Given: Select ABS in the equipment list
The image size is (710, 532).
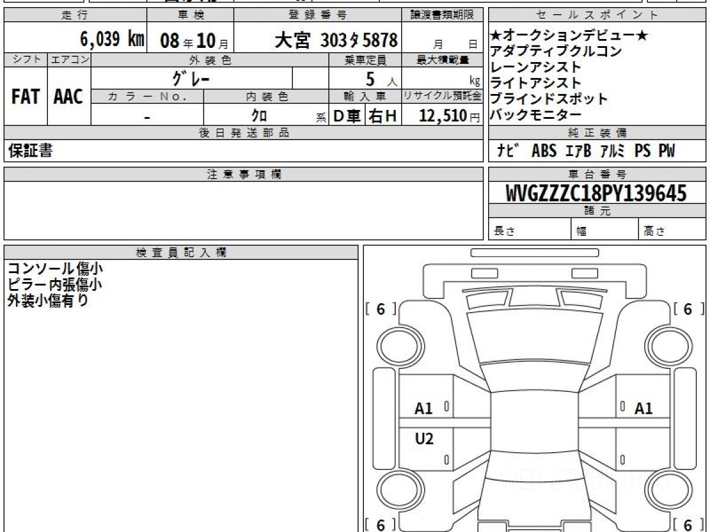Looking at the screenshot, I should pos(544,151).
